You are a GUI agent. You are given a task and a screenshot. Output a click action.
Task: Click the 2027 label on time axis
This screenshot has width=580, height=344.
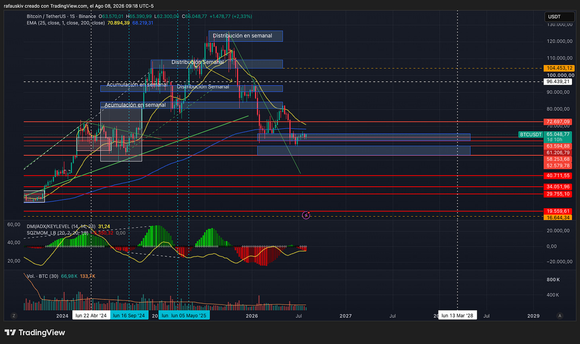345,316
